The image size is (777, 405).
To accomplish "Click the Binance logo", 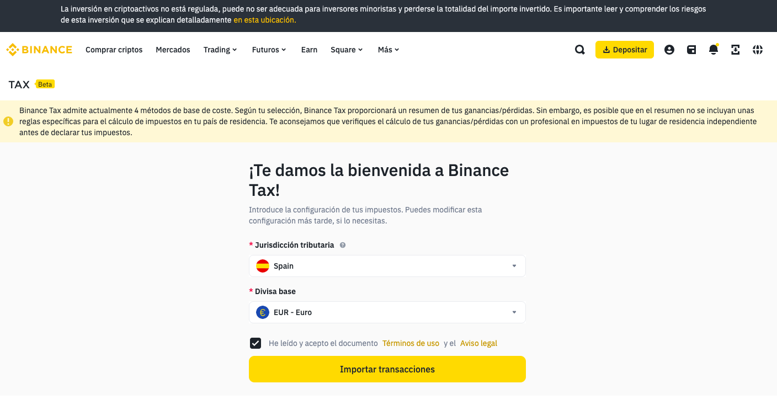I will coord(39,50).
